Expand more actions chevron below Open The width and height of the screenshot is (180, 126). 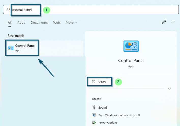[x=169, y=89]
